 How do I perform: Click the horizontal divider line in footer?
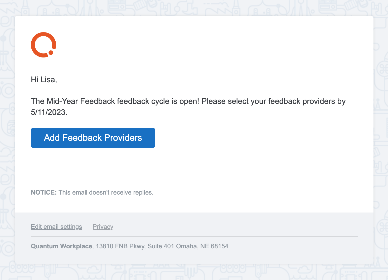[194, 236]
